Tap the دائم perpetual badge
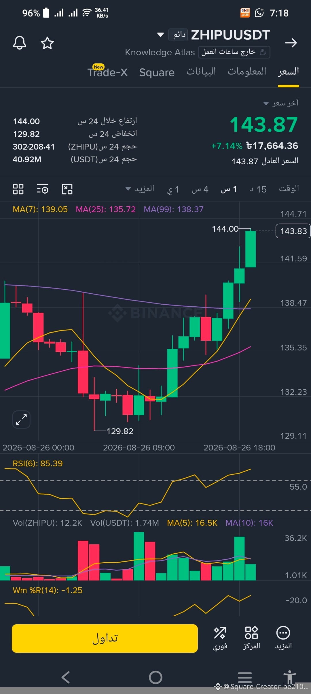The image size is (311, 694). [x=178, y=35]
